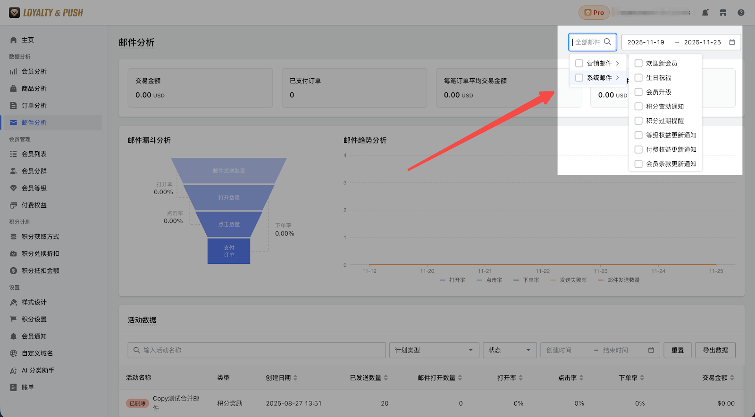Expand the 营销邮件 submenu arrow

coord(617,63)
